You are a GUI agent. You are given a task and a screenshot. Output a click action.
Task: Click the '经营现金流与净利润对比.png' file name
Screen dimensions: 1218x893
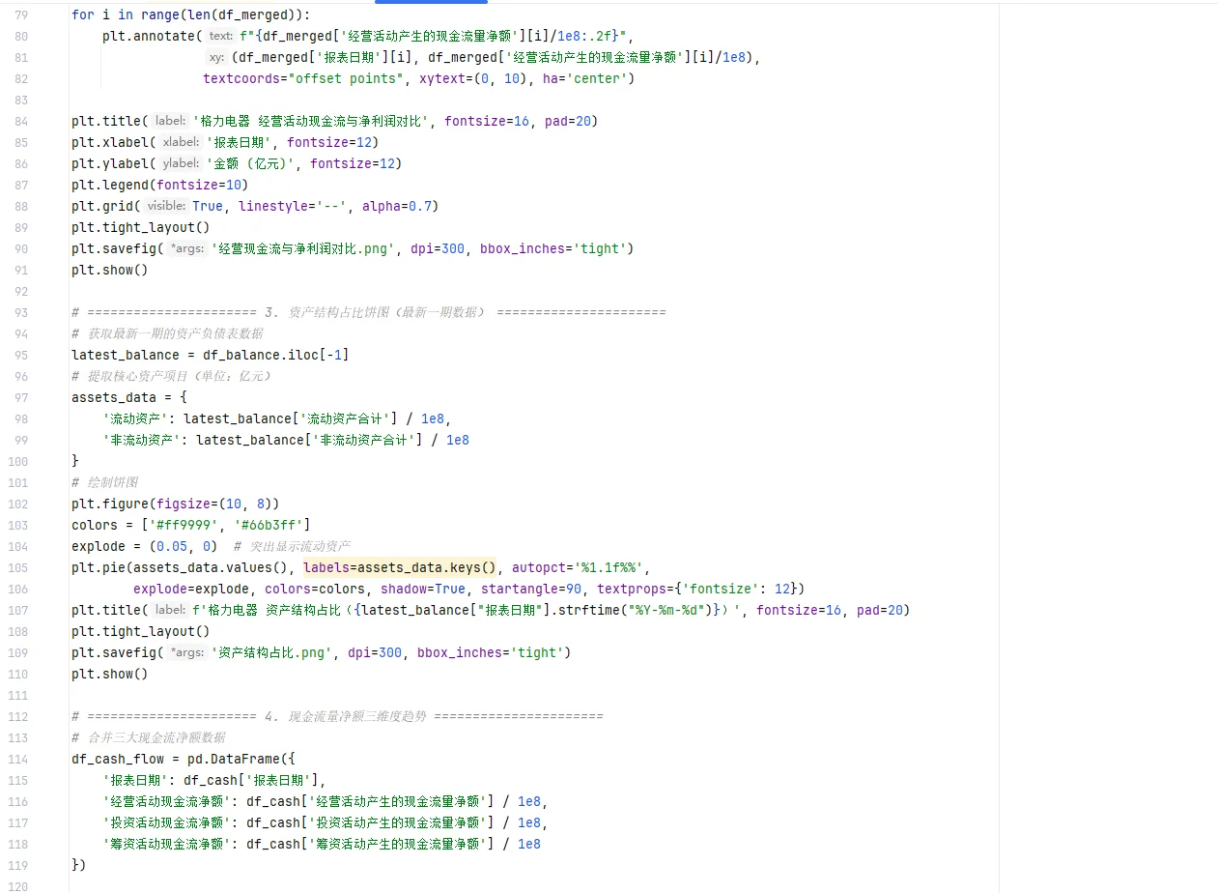303,249
